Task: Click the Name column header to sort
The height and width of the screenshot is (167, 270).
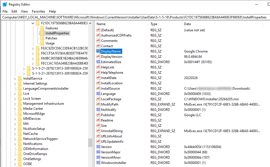Action: coord(120,24)
